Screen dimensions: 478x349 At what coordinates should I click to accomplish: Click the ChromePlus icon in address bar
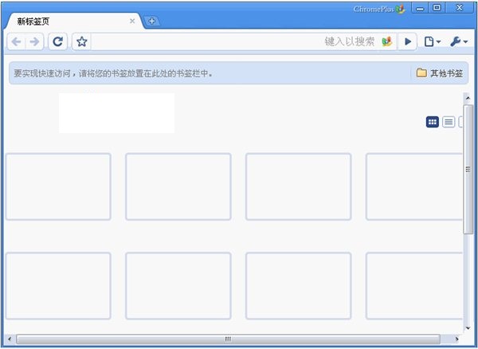[387, 41]
